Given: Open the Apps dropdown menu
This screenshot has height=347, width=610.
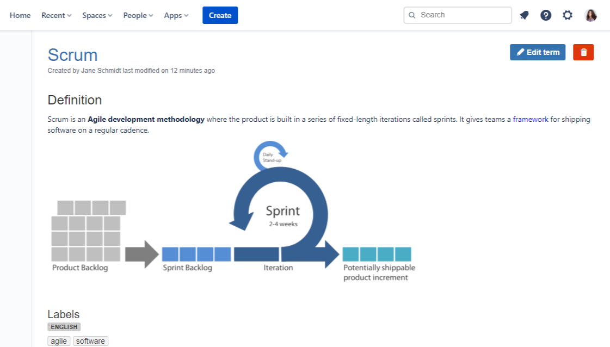Looking at the screenshot, I should [x=176, y=15].
